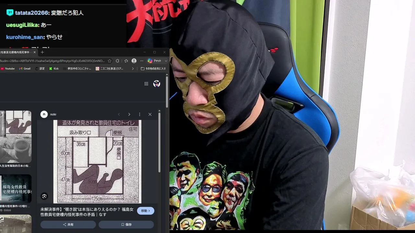Bookmark this page with the star icon
The width and height of the screenshot is (415, 233).
pyautogui.click(x=110, y=61)
